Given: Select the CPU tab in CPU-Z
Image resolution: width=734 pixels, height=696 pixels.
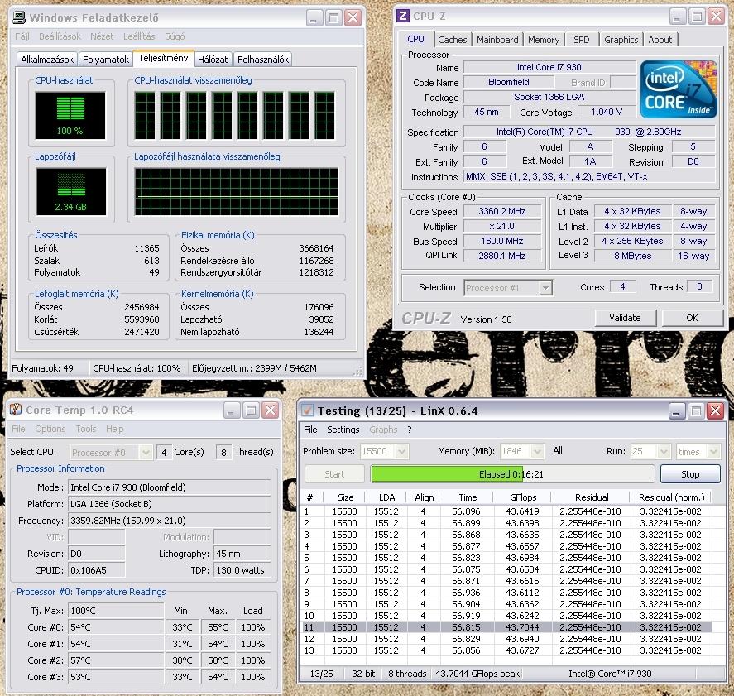Looking at the screenshot, I should point(415,39).
